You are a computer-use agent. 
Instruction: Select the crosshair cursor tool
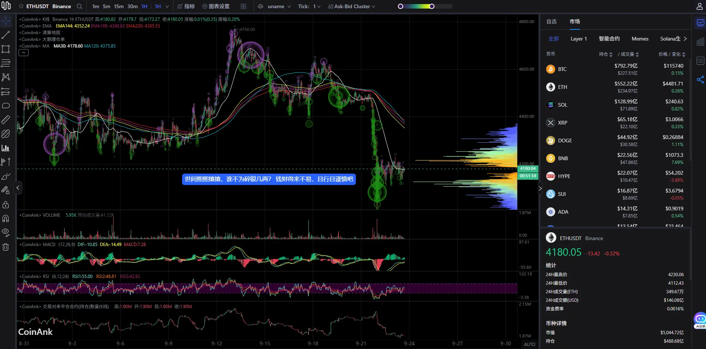point(6,21)
